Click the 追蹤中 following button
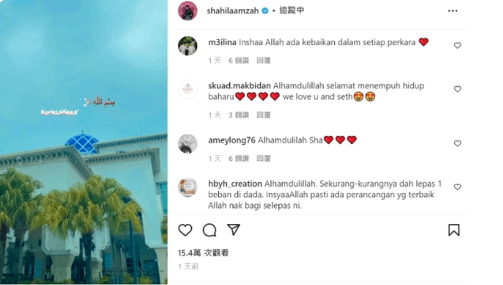Image resolution: width=503 pixels, height=285 pixels. pyautogui.click(x=292, y=11)
